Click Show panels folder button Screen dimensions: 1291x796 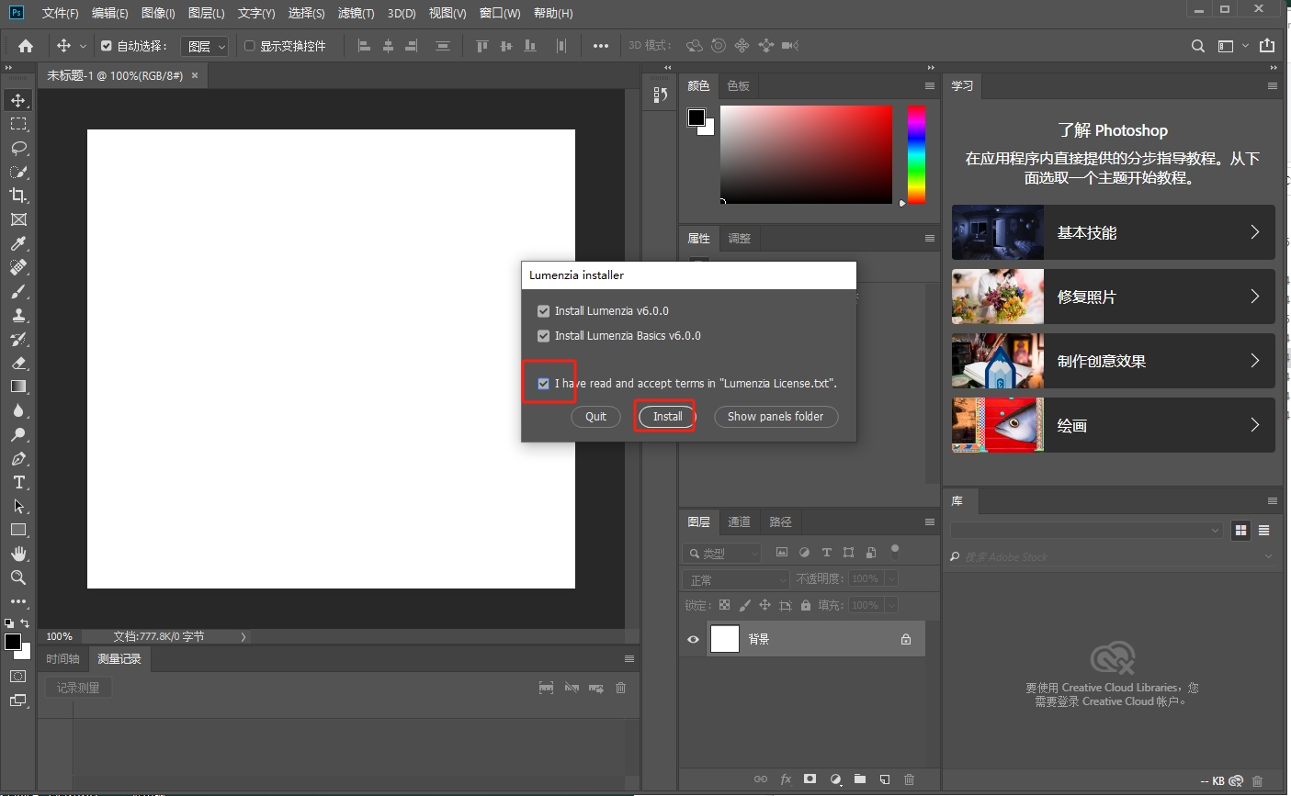(776, 417)
